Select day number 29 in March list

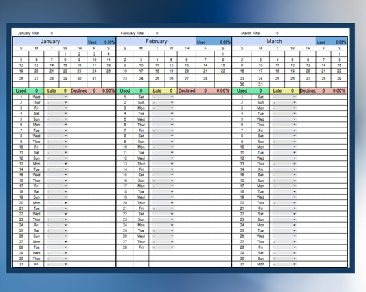point(242,253)
